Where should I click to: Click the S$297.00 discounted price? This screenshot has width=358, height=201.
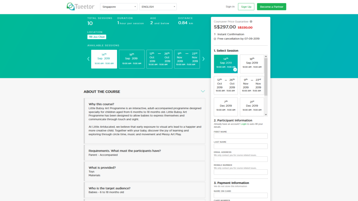click(x=225, y=27)
